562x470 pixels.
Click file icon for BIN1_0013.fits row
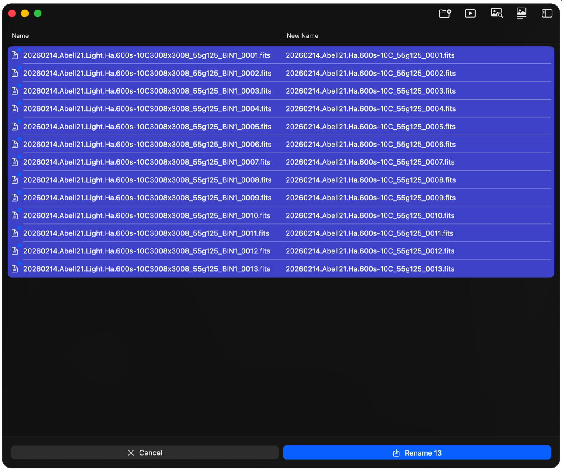15,269
